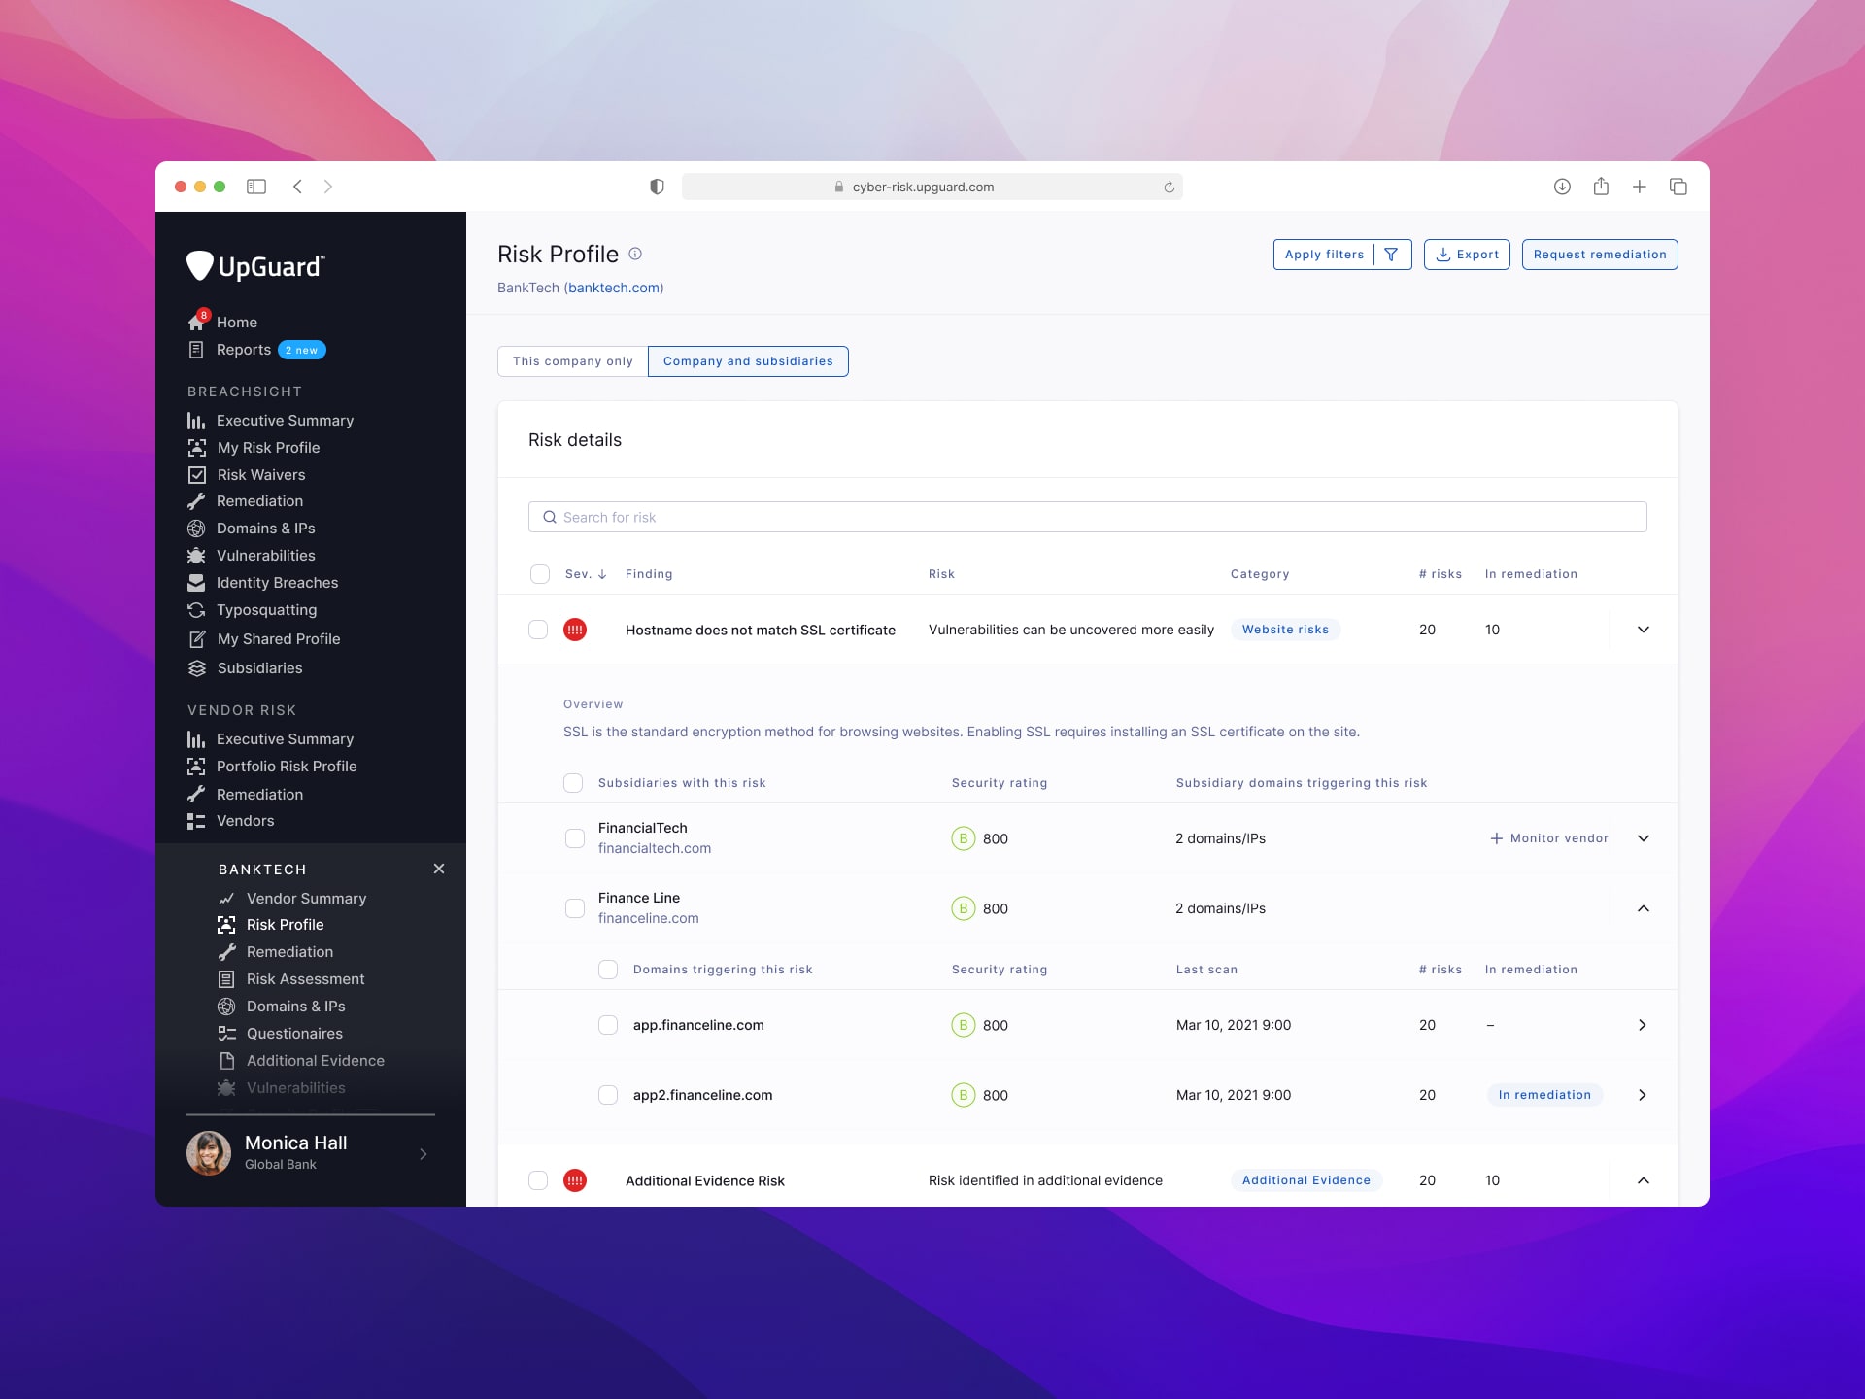Viewport: 1865px width, 1399px height.
Task: Open the banktech.com link
Action: click(x=614, y=288)
